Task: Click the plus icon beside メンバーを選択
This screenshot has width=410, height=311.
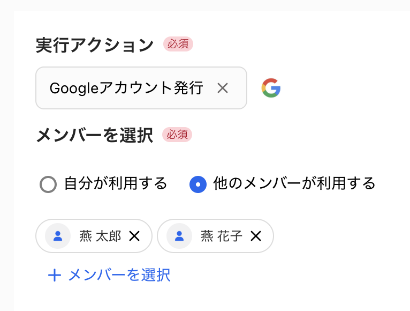Action: pos(54,276)
